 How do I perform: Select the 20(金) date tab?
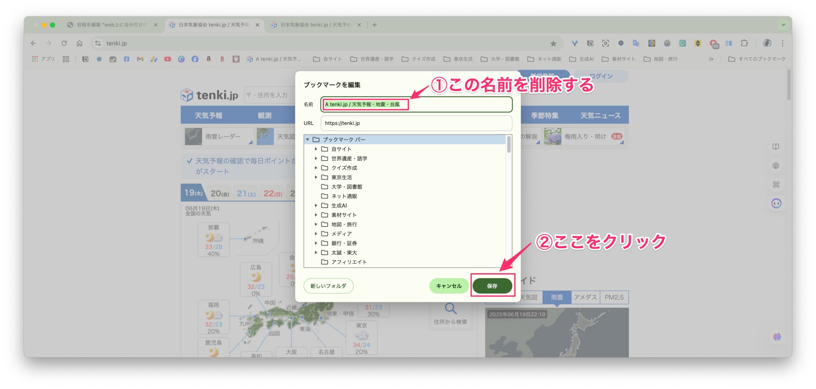point(220,193)
